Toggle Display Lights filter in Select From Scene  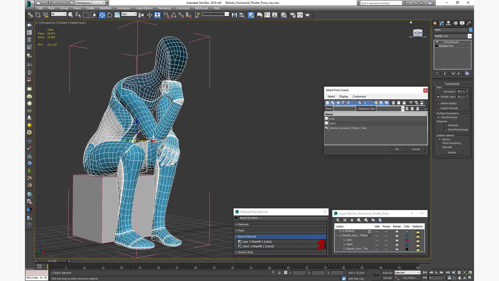338,103
